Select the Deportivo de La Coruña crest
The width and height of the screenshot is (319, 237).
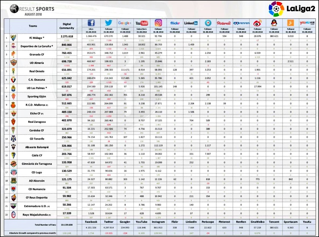tap(13, 46)
